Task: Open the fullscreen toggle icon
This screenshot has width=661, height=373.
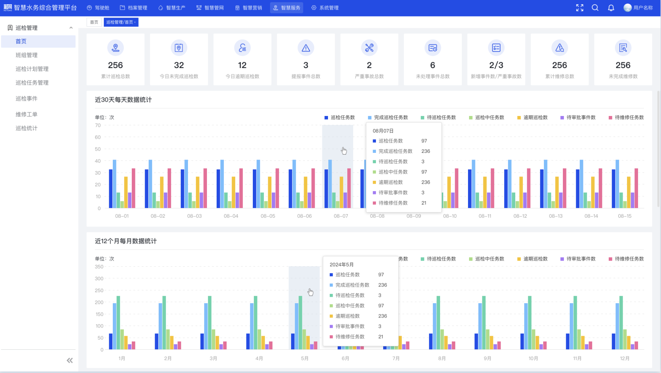Action: 580,8
